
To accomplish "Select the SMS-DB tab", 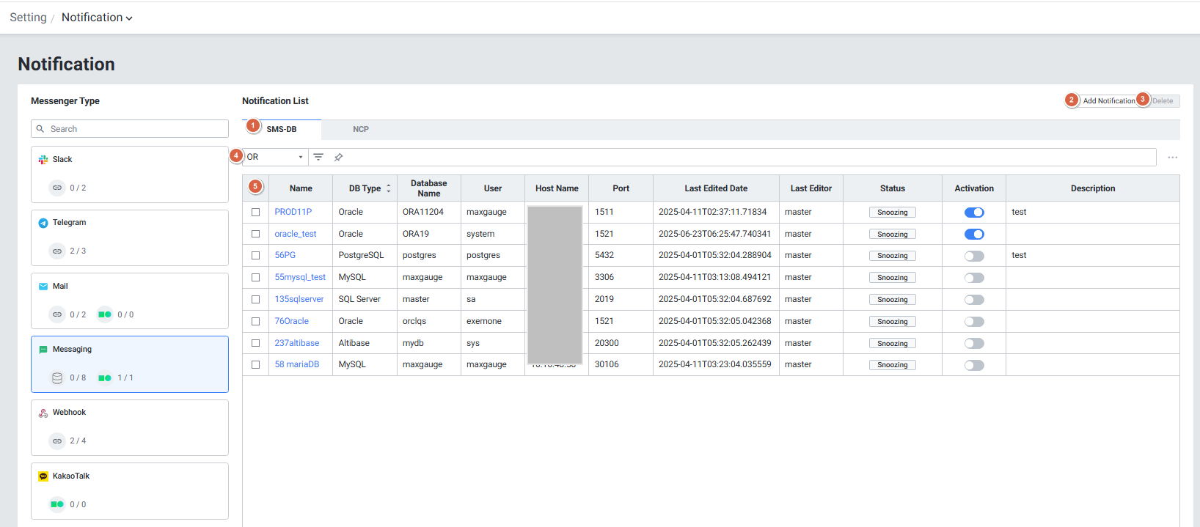I will pos(282,129).
